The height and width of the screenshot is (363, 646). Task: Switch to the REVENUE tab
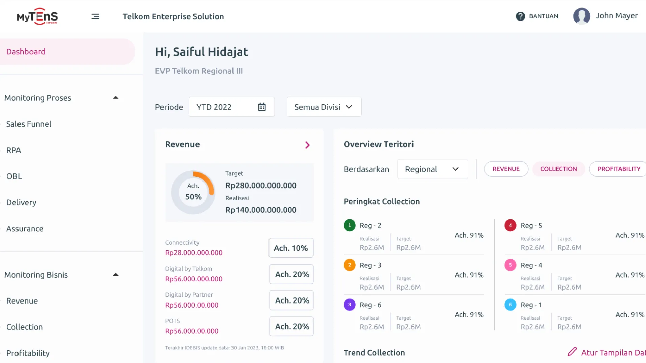506,169
